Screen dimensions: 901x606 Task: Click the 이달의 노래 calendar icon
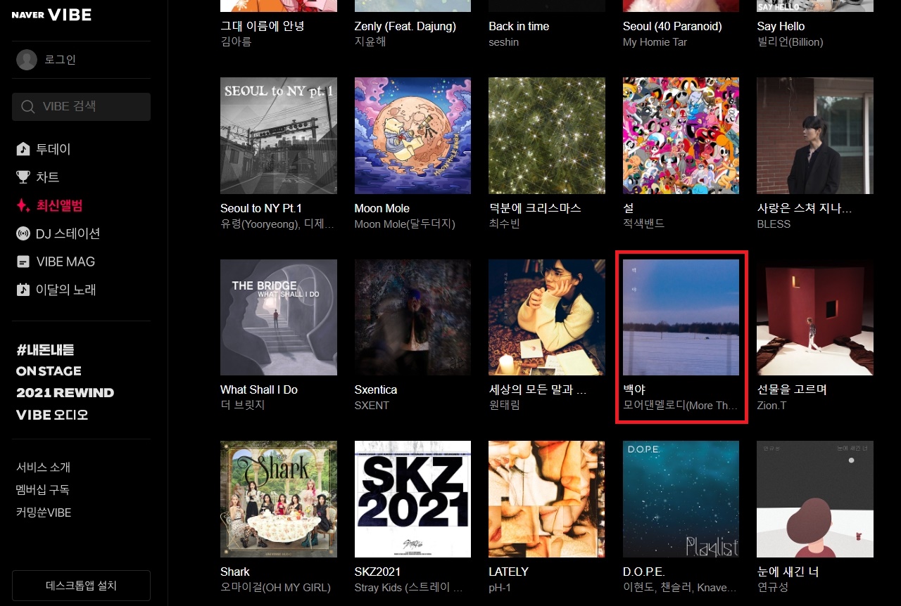click(x=23, y=290)
